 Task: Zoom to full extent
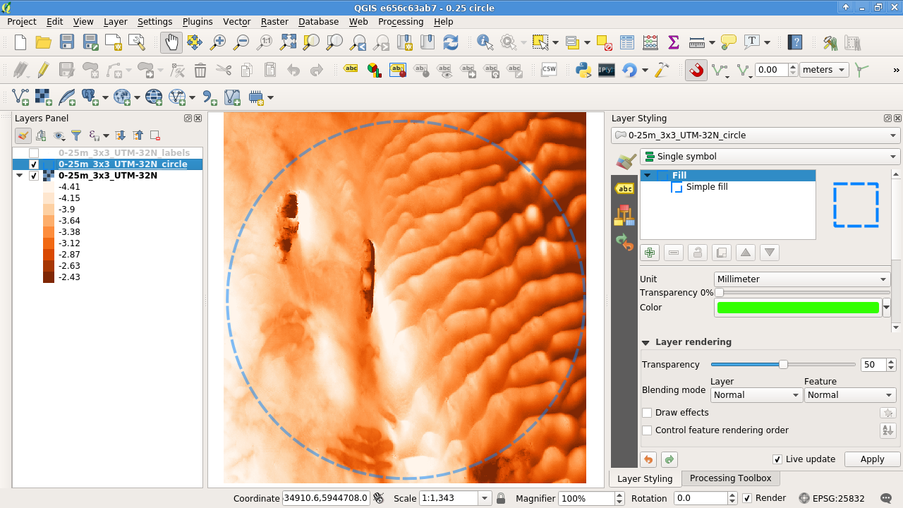coord(288,42)
